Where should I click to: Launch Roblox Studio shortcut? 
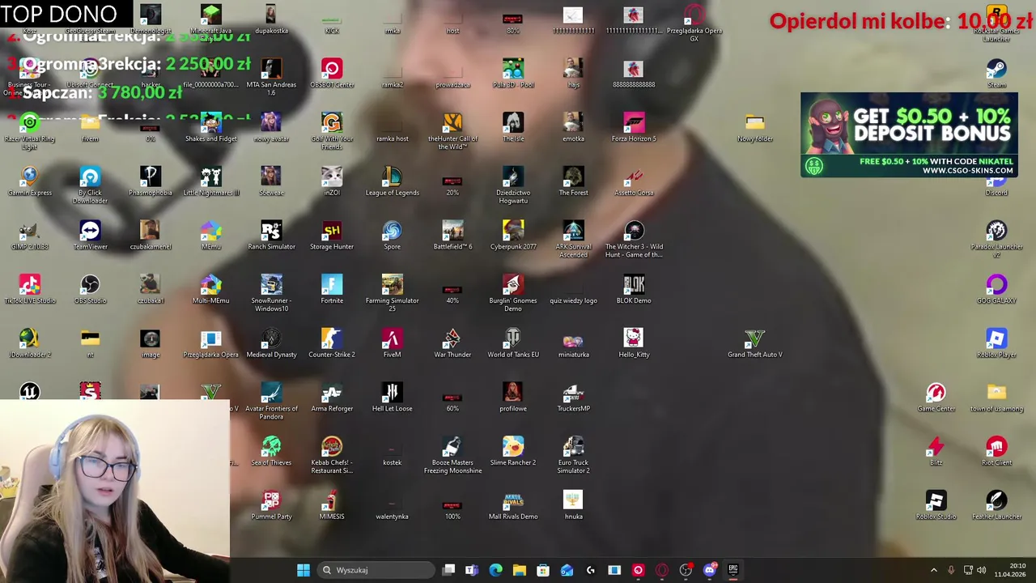point(936,505)
